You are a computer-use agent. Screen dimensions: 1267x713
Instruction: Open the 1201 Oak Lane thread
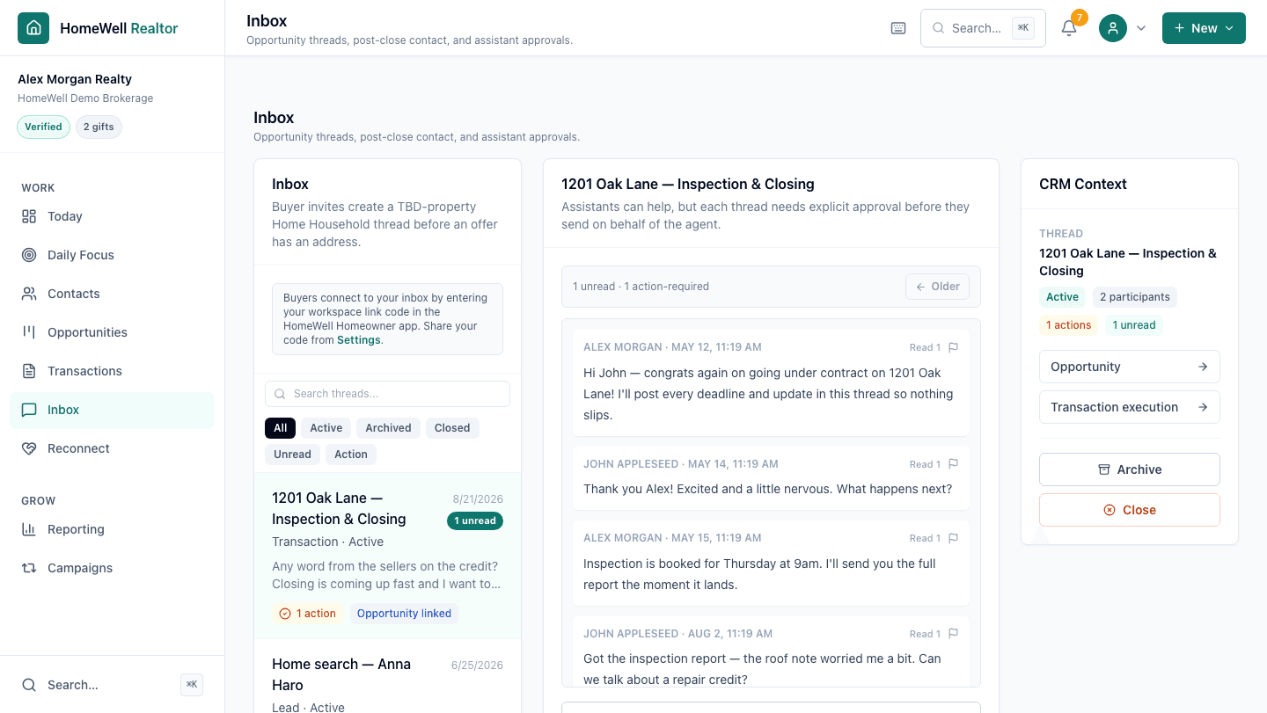[x=387, y=556]
